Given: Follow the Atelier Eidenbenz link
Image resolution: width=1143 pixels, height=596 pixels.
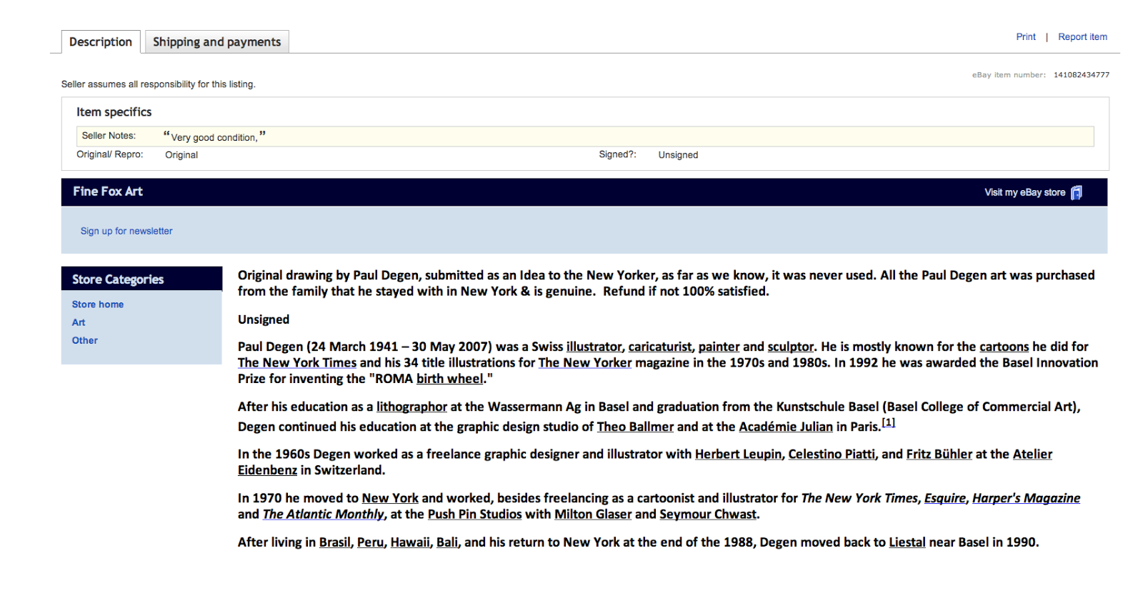Looking at the screenshot, I should [1032, 454].
